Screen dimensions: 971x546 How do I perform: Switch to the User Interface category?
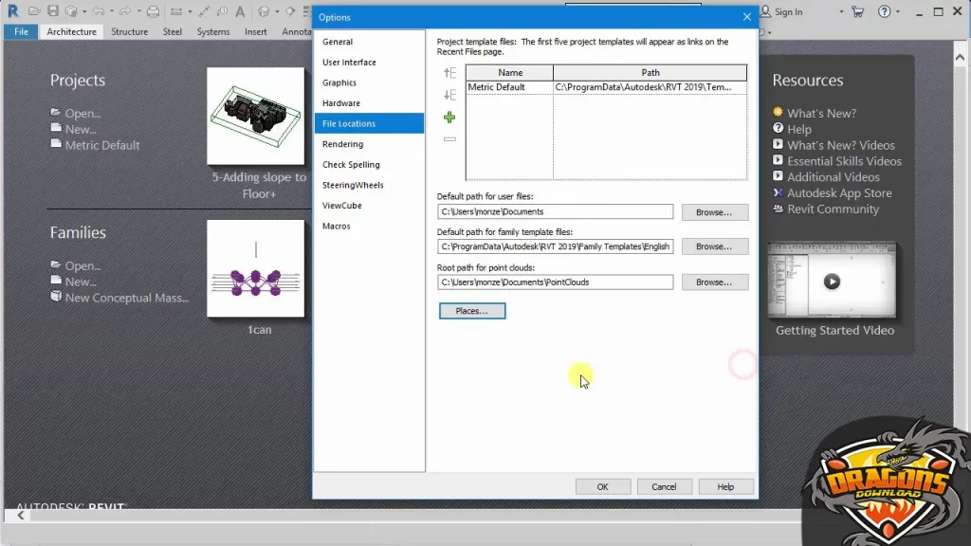pos(349,63)
